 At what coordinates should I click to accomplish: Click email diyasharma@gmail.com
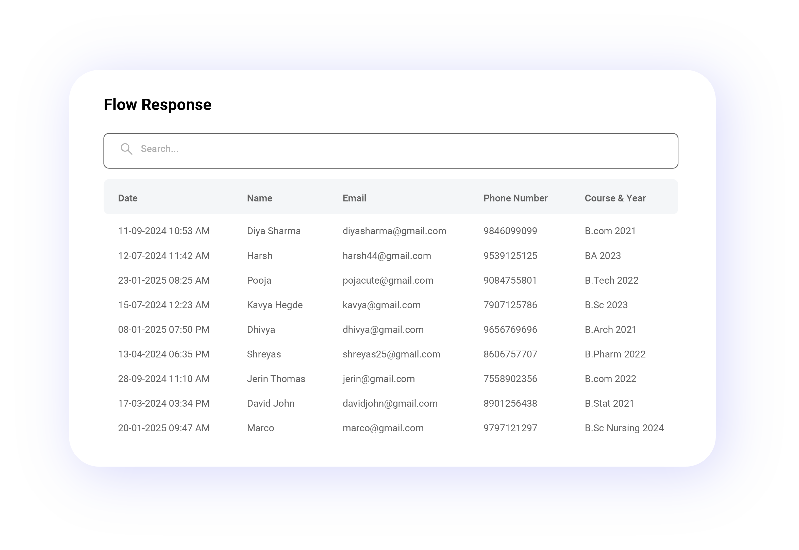coord(394,231)
